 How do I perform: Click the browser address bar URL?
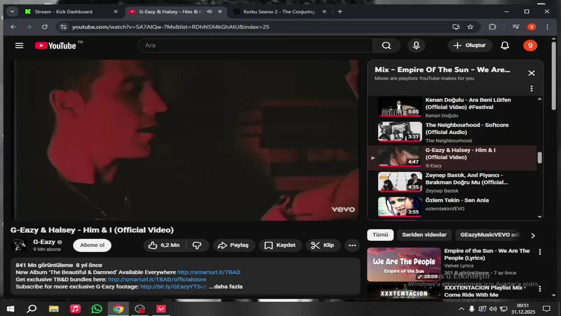170,27
